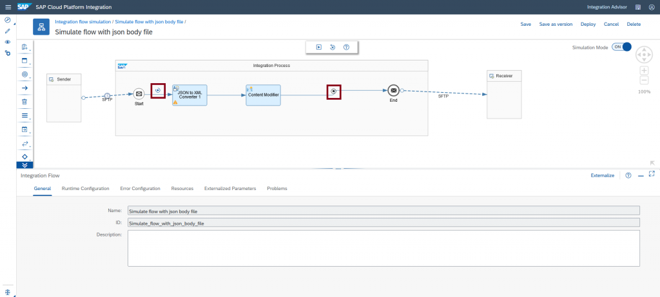The height and width of the screenshot is (297, 660).
Task: Open the Resources tab
Action: pos(182,189)
